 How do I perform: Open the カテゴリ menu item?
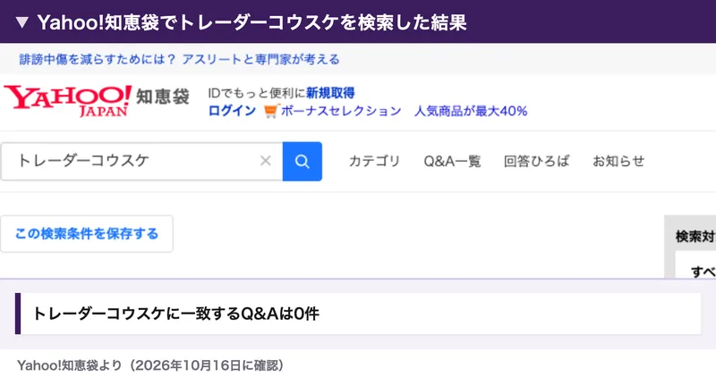click(x=374, y=161)
